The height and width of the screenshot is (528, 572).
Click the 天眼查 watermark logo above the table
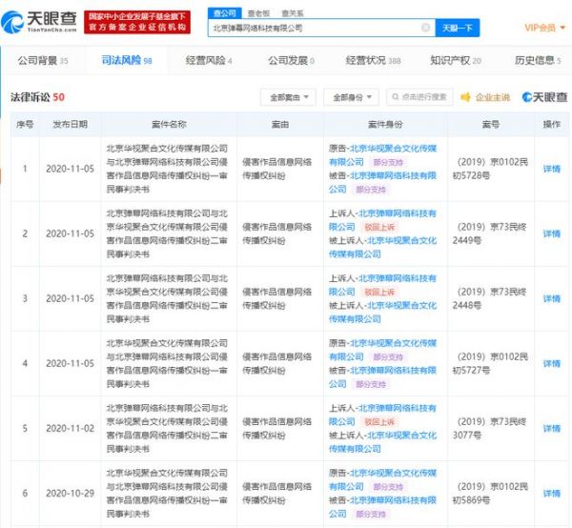click(x=542, y=97)
